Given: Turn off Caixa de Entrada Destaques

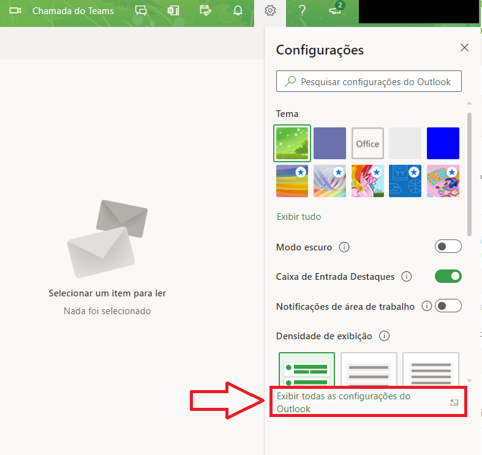Looking at the screenshot, I should coord(448,276).
